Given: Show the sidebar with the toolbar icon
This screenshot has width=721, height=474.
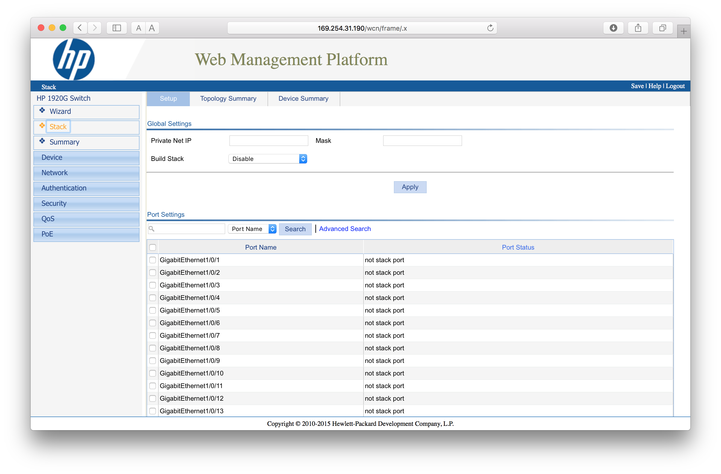Looking at the screenshot, I should [117, 28].
